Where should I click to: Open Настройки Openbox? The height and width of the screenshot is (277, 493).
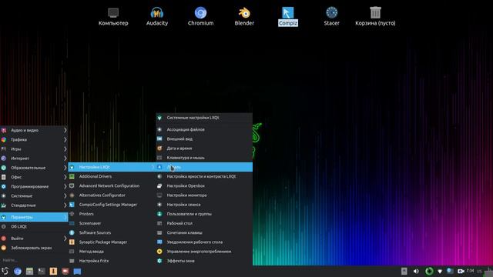coord(204,186)
